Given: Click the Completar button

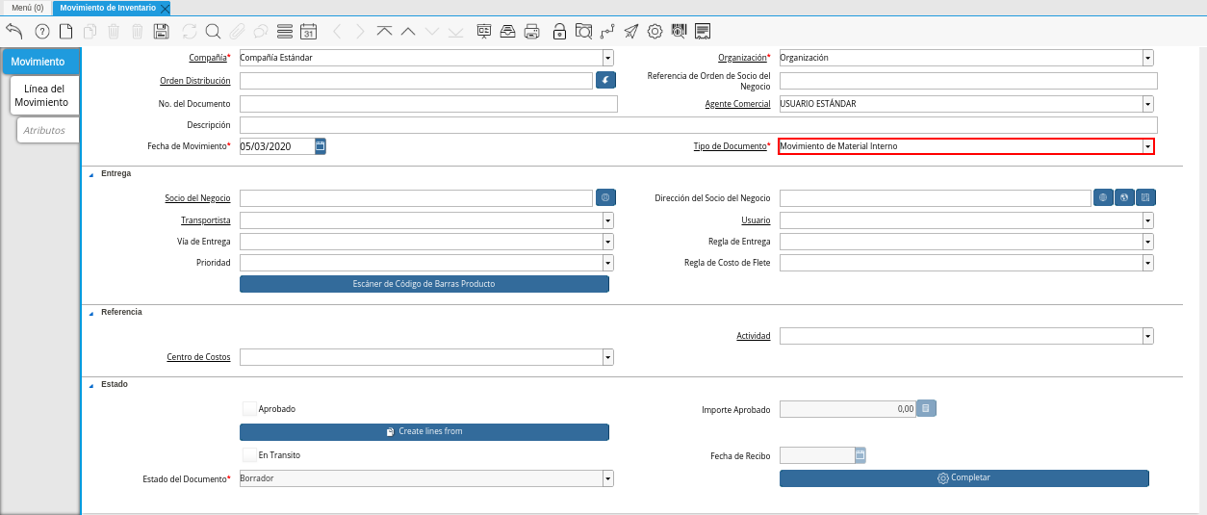Looking at the screenshot, I should [963, 478].
